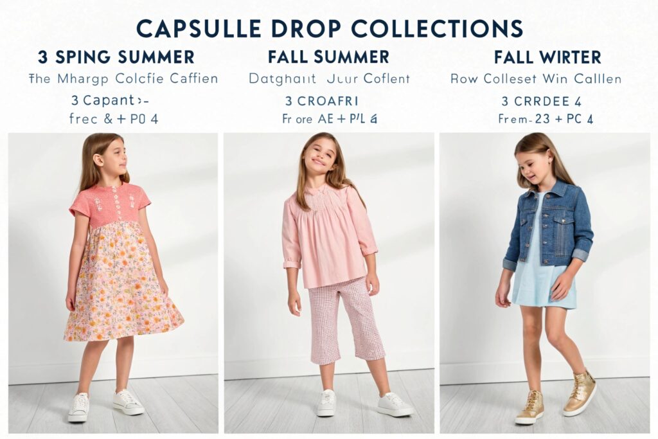This screenshot has width=658, height=439.
Task: Click 'frec & + PO 4' price line
Action: (114, 119)
